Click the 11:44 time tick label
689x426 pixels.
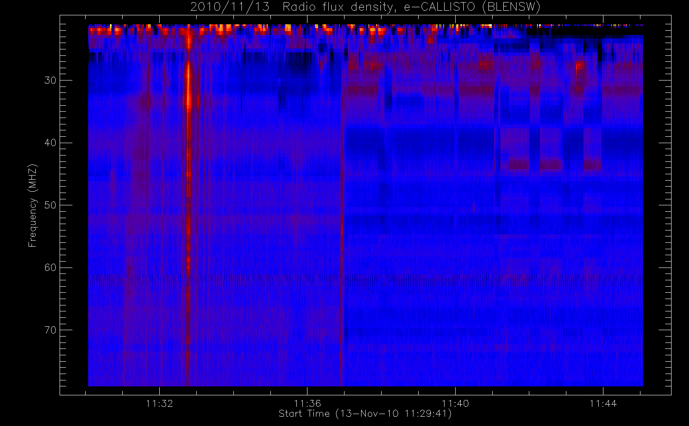coord(603,403)
